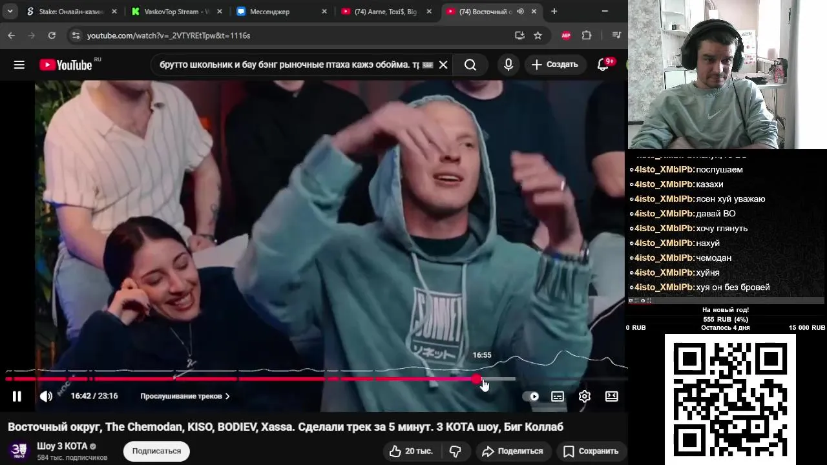This screenshot has height=465, width=827.
Task: Close the Мессенджер tab
Action: 324,12
